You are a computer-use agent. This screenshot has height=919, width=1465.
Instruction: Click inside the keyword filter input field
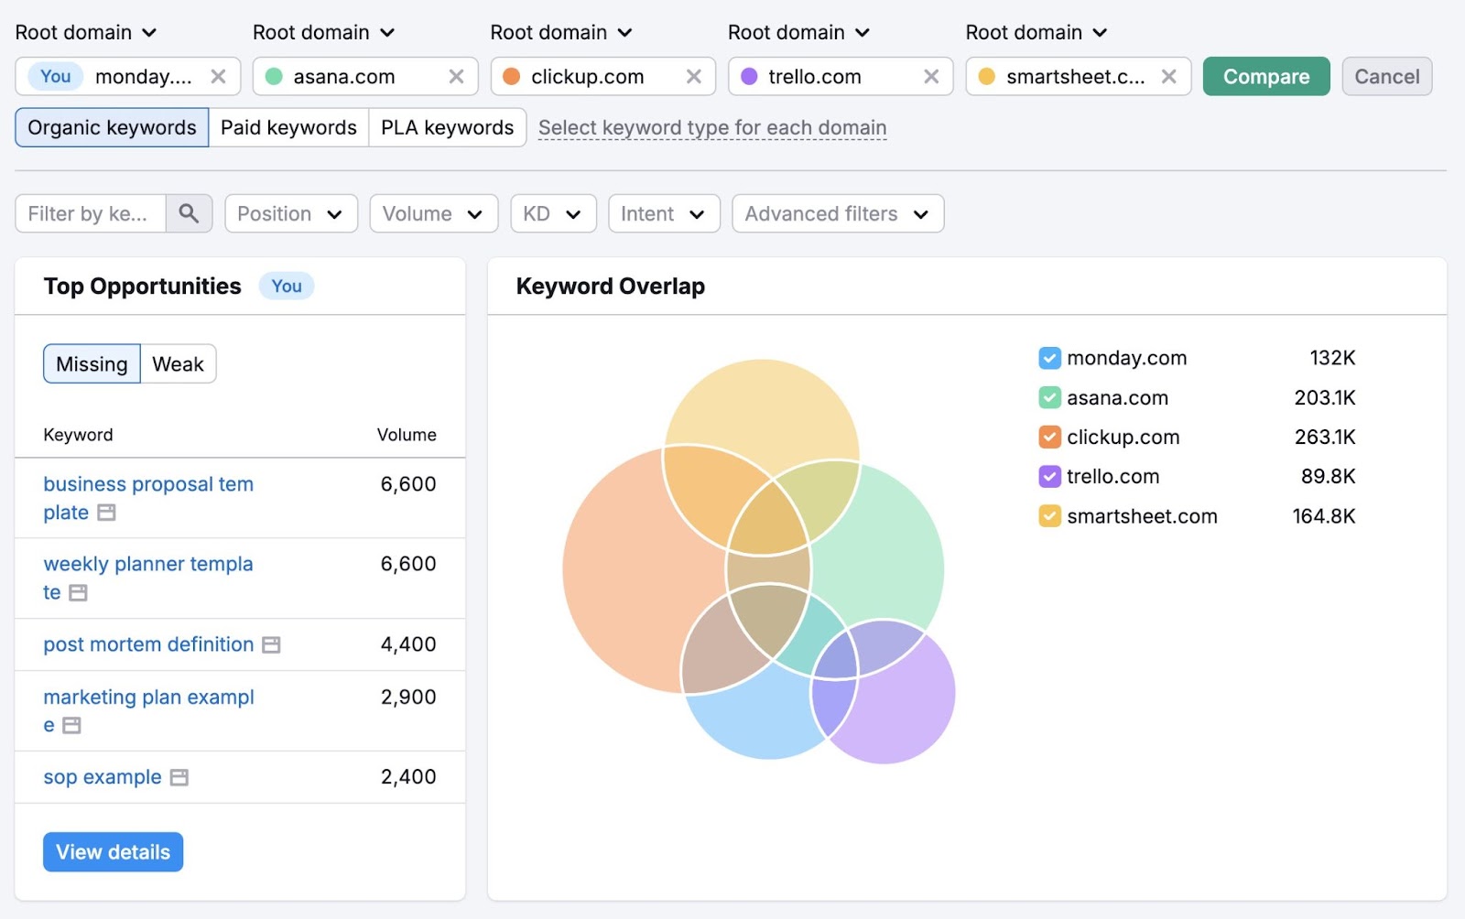[x=92, y=213]
